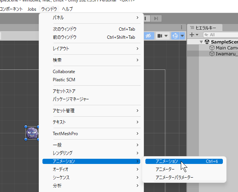Expand the レイアウト submenu
This screenshot has height=192, width=238.
[91, 49]
